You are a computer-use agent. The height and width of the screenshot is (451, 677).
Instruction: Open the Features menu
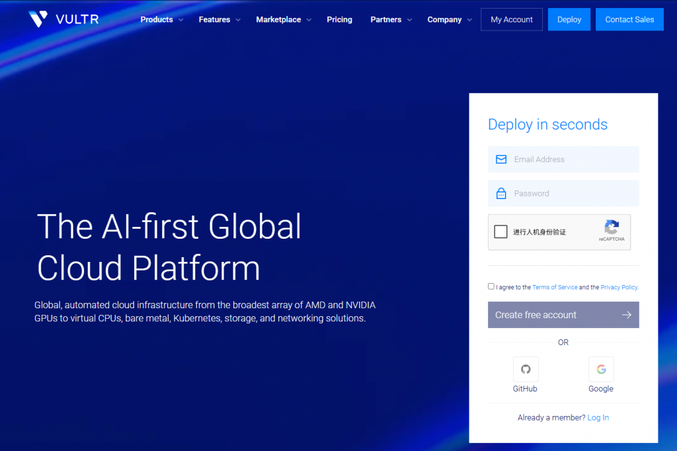pos(215,19)
